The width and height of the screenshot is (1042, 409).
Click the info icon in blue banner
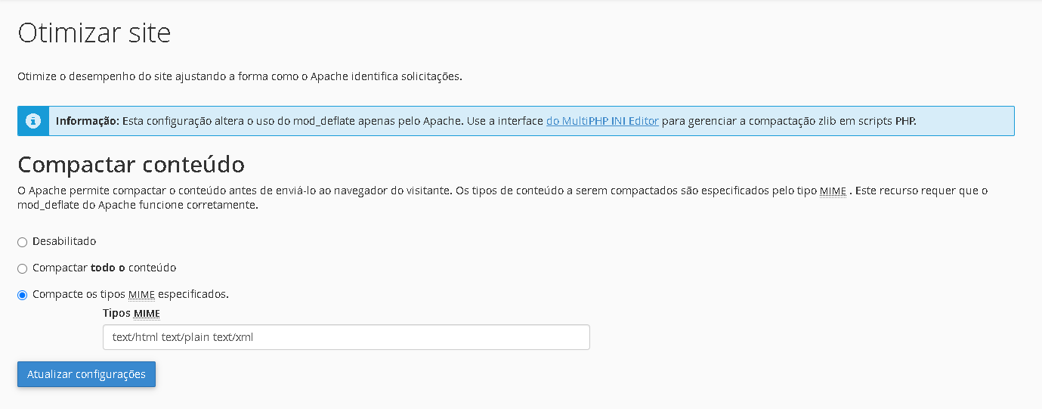pos(32,121)
